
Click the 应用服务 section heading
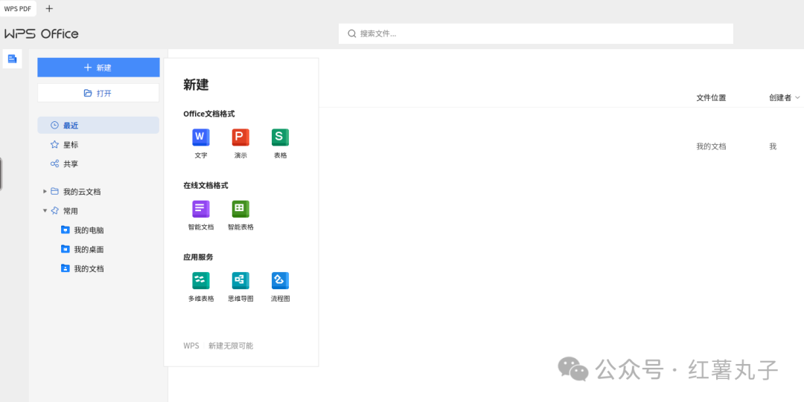click(x=198, y=257)
